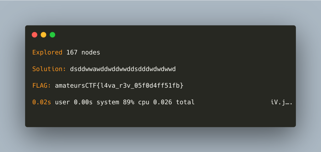Click the solution string starting with dsddwwaw
The image size is (321, 152).
click(x=123, y=69)
